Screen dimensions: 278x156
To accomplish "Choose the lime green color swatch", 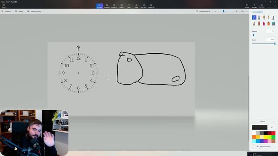I will point(269,137).
